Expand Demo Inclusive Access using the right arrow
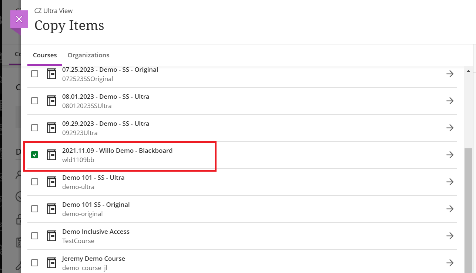The width and height of the screenshot is (476, 273). (x=450, y=236)
